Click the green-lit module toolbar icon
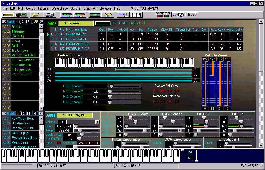The width and height of the screenshot is (265, 170). 95,15
